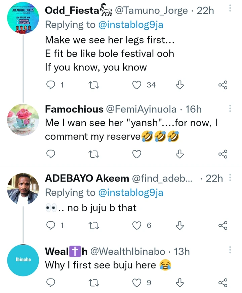Like WealthIbinabo's tweet with 9 likes

137,283
